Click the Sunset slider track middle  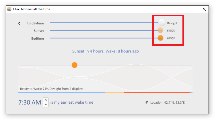point(104,30)
